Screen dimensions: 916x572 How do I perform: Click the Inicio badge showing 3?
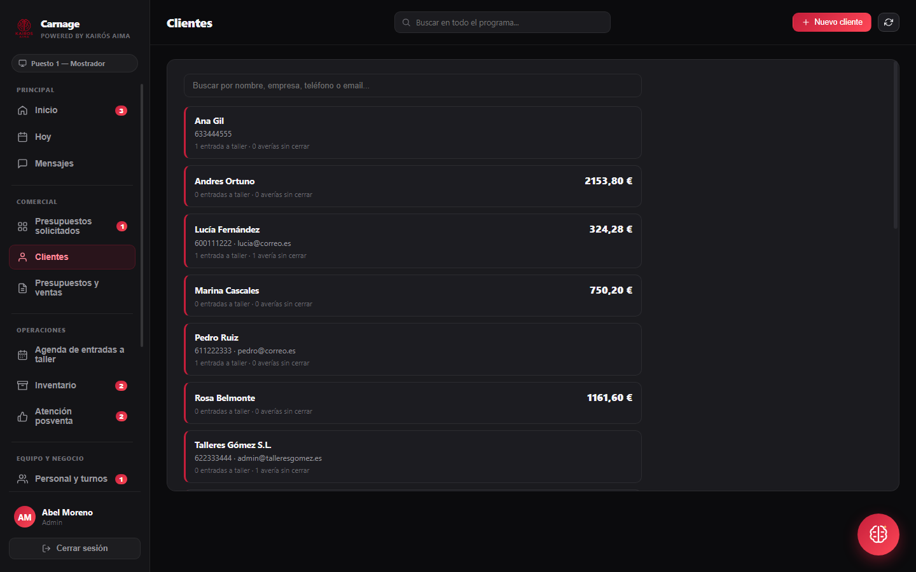point(121,111)
